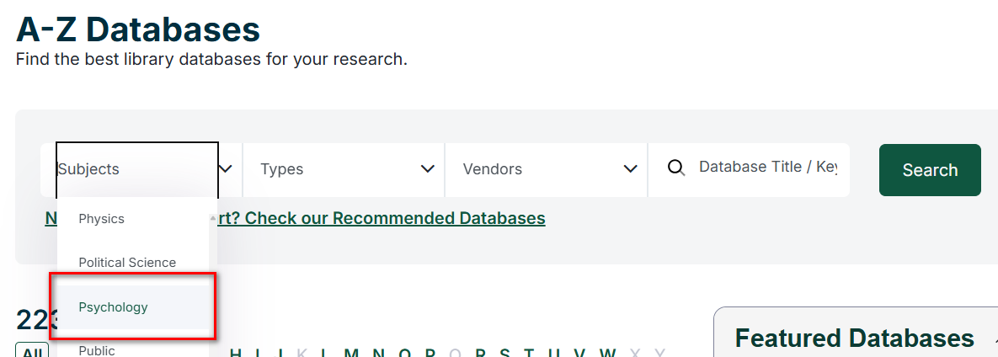998x357 pixels.
Task: Select the Public subject option
Action: [97, 350]
